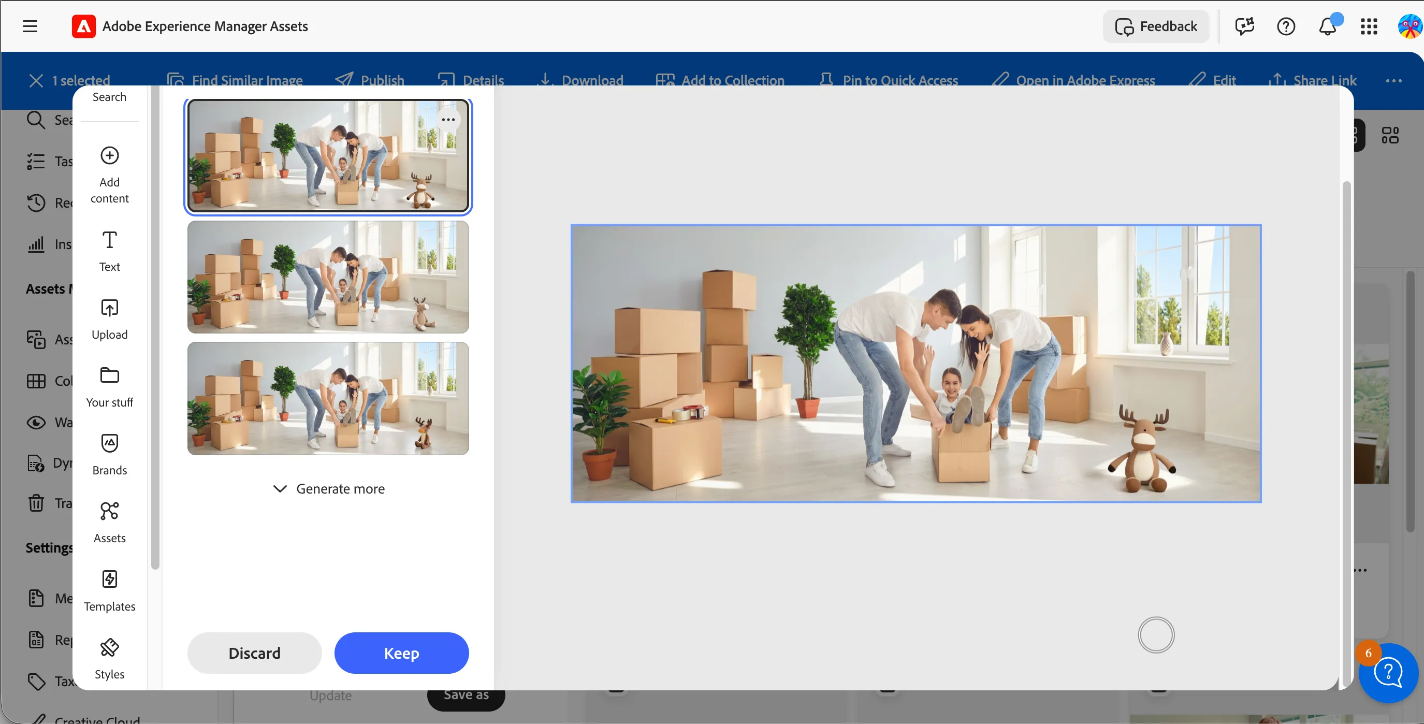Screen dimensions: 1424x724
Task: Click Edit in the action bar
Action: [x=1212, y=81]
